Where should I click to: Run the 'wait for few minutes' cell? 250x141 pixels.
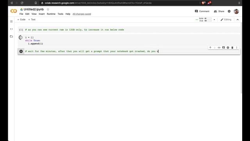[21, 51]
